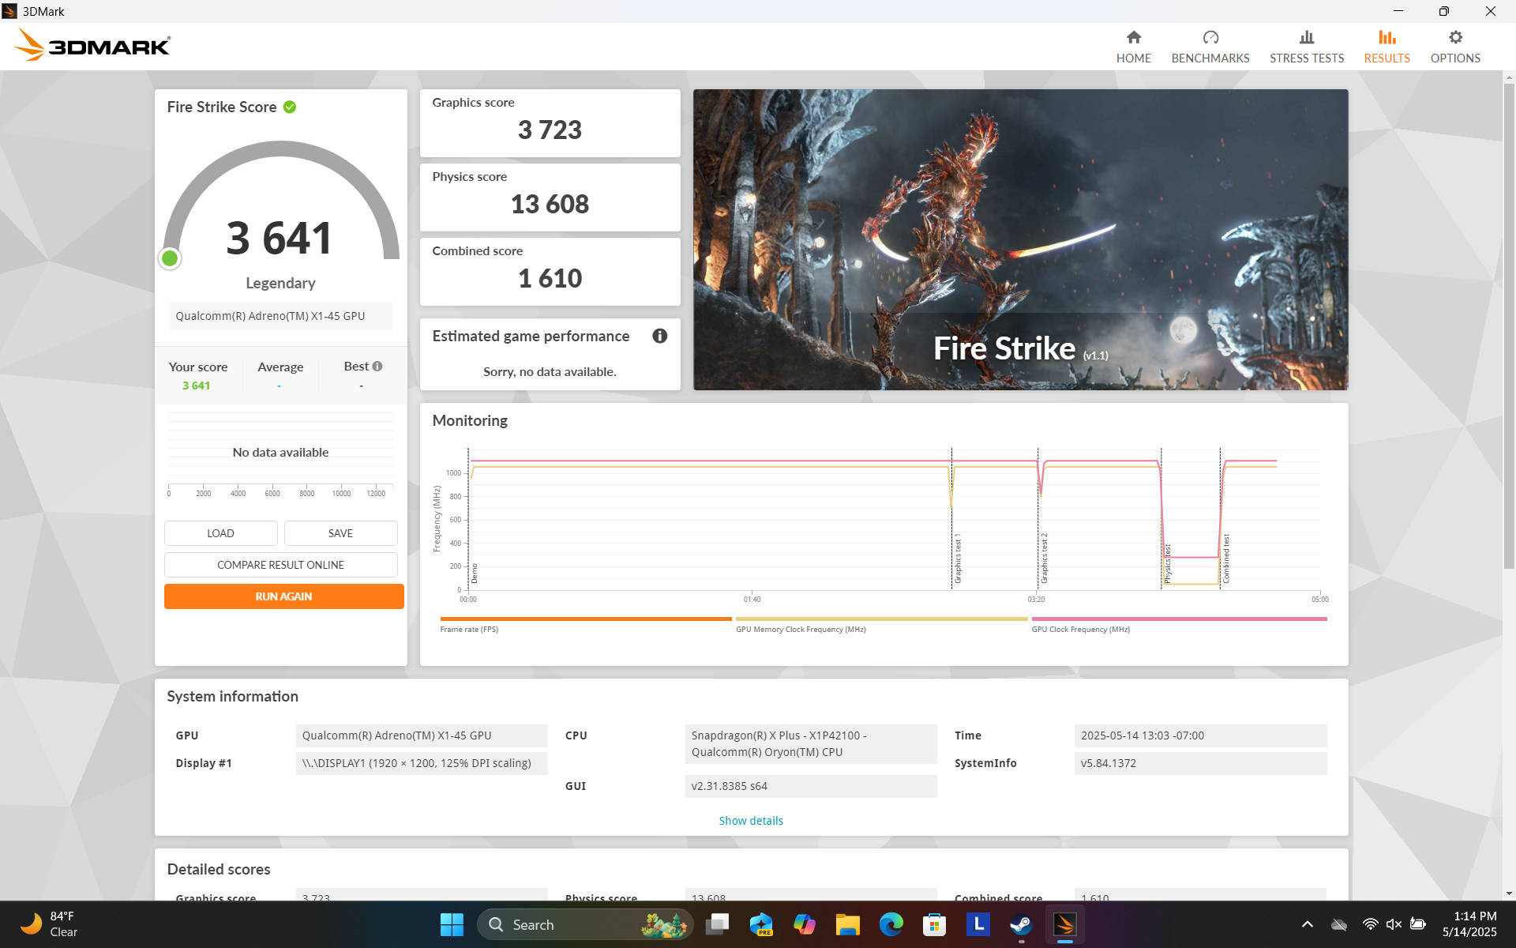The height and width of the screenshot is (948, 1516).
Task: Click the green validated score checkmark
Action: 290,107
